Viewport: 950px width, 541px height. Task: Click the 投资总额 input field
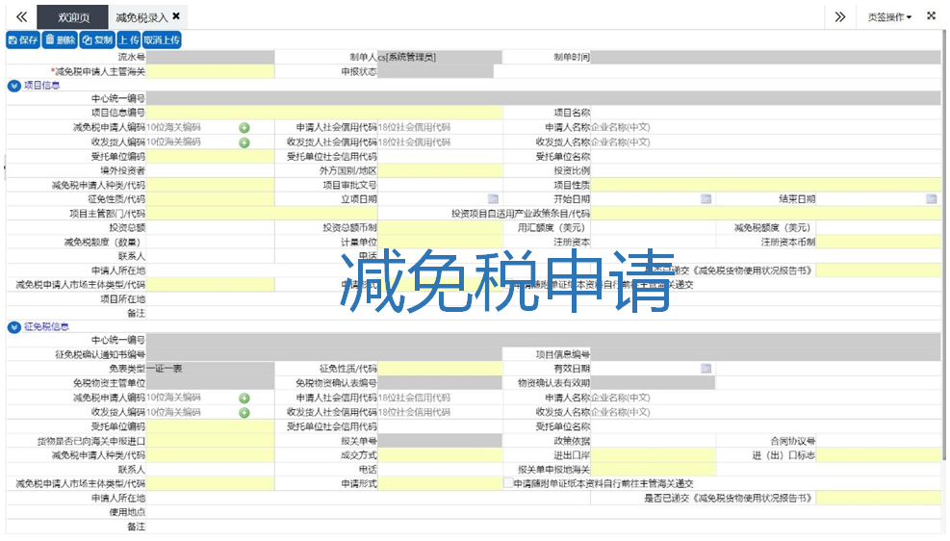pyautogui.click(x=210, y=227)
